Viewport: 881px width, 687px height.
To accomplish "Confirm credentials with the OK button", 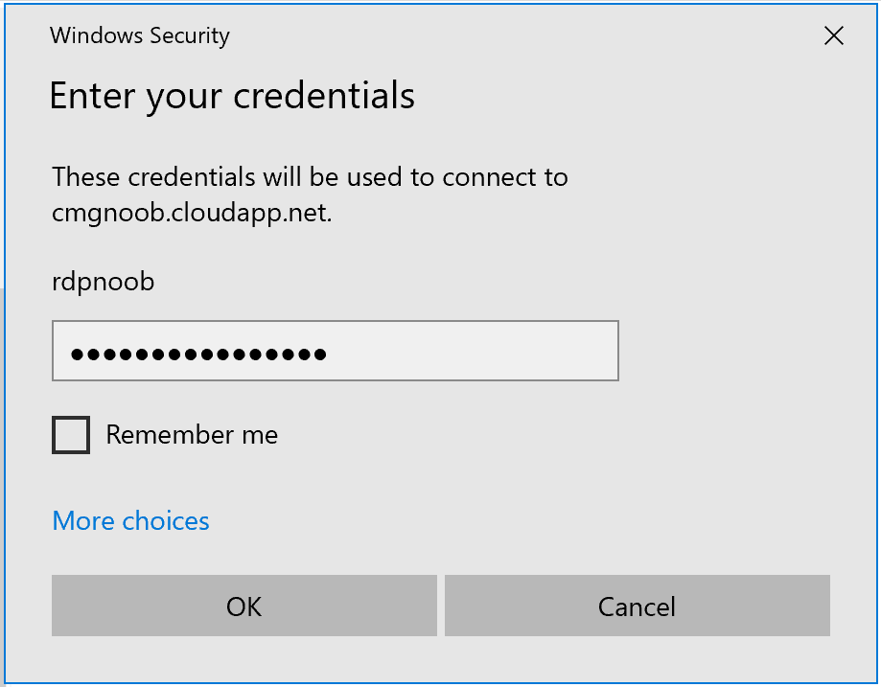I will click(x=243, y=606).
